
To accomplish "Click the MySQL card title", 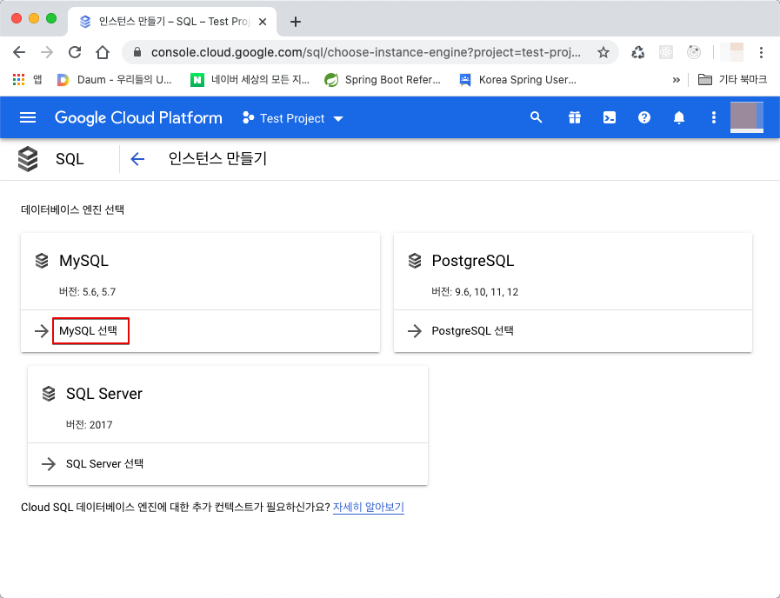I will coord(83,261).
